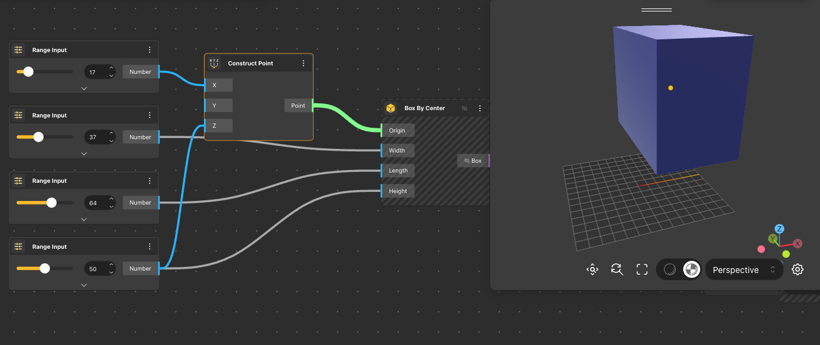Click the Box By Center cube icon
The width and height of the screenshot is (820, 345).
click(x=390, y=108)
